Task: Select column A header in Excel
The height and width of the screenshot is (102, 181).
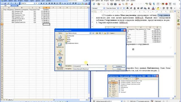Action: 9,8
